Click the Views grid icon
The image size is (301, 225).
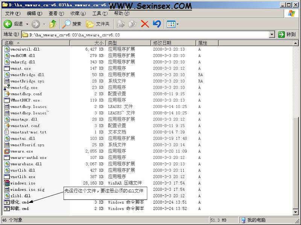[171, 24]
